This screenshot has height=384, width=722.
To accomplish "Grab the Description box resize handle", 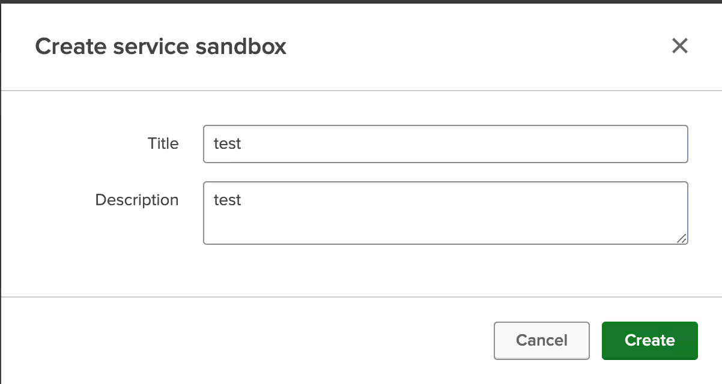I will tap(682, 238).
